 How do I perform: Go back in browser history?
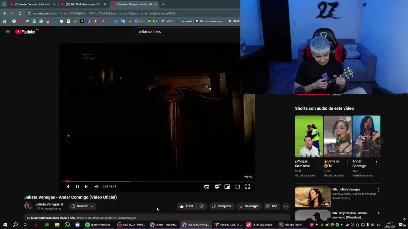[x=4, y=13]
